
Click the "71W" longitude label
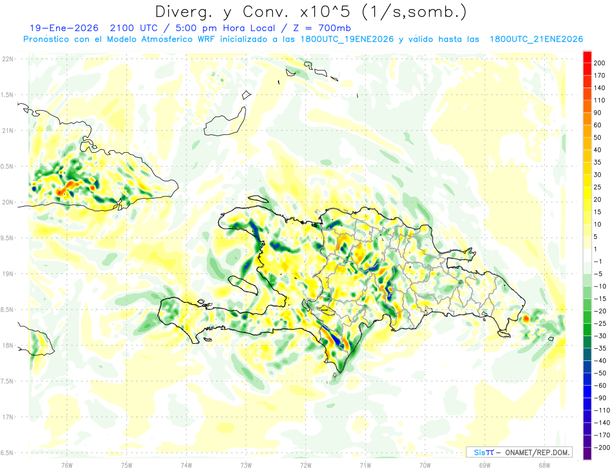(365, 465)
